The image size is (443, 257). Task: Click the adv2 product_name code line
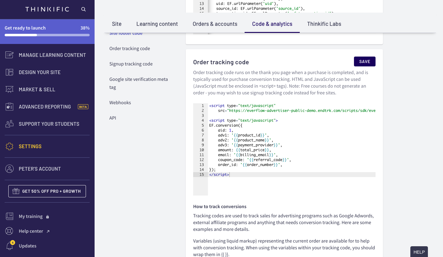coord(246,140)
